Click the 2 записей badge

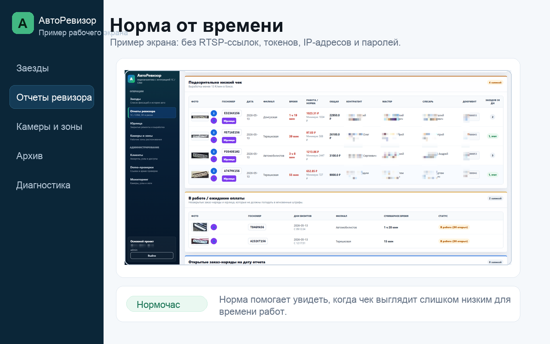click(495, 198)
